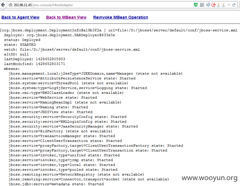Open the Back to MBean View link
This screenshot has height=186, width=240.
(66, 17)
